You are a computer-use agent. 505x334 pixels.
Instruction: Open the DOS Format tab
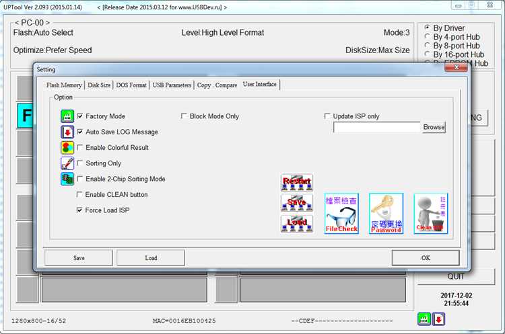click(x=131, y=85)
